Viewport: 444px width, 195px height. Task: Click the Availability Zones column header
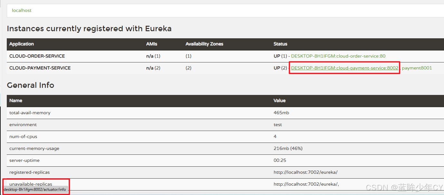[204, 44]
